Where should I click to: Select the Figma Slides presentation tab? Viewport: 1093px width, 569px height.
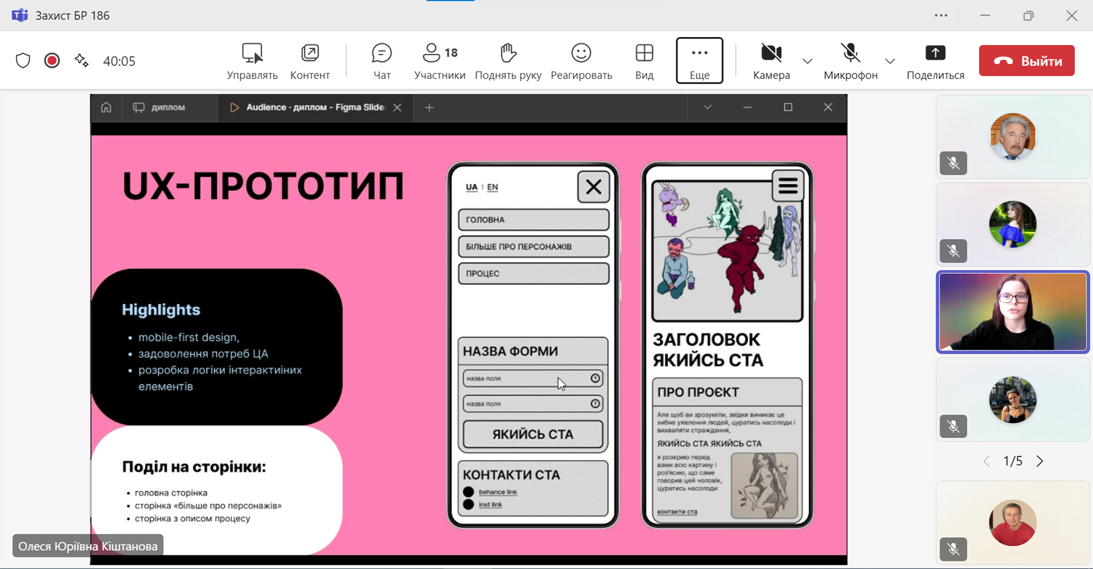click(x=315, y=108)
